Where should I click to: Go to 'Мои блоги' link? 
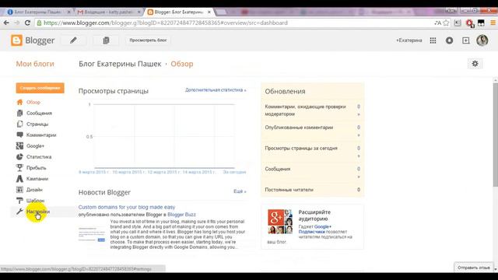click(35, 64)
